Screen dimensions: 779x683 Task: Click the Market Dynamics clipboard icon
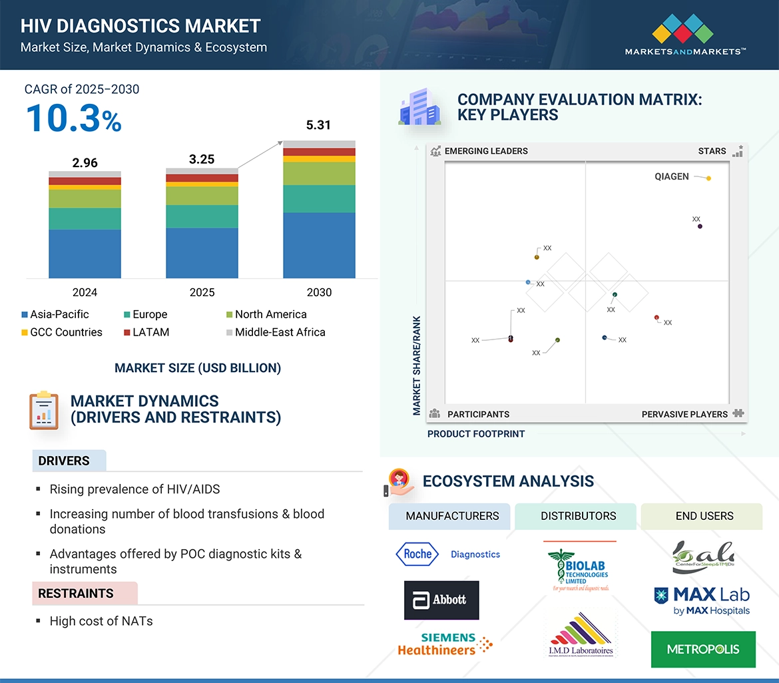click(42, 410)
